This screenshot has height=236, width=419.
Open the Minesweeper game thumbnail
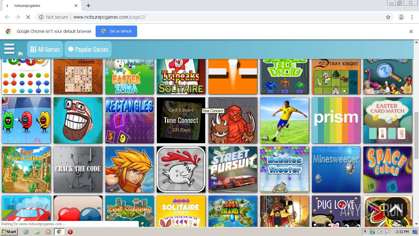click(336, 169)
